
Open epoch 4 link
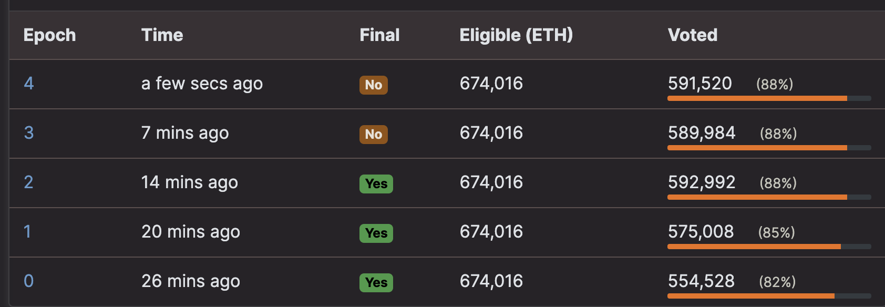tap(29, 84)
